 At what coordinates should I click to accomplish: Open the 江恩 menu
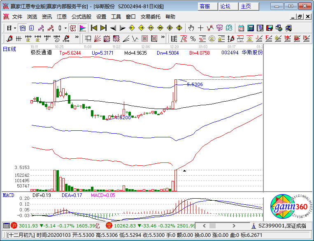click(x=62, y=17)
